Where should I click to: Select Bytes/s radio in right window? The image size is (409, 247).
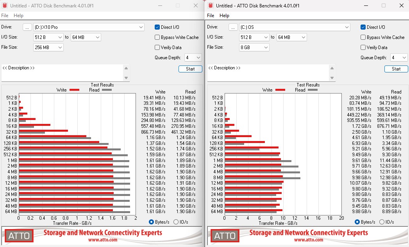tap(357, 222)
